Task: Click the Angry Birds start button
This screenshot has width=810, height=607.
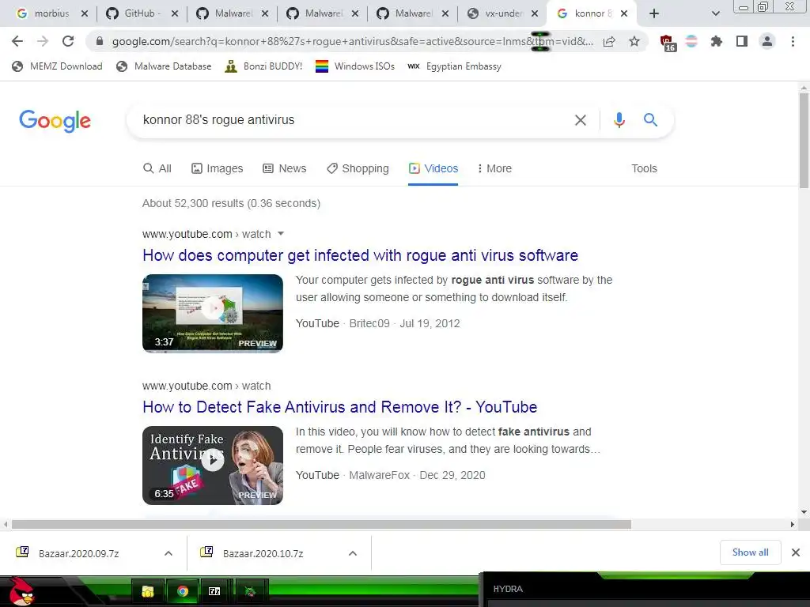Action: tap(21, 592)
